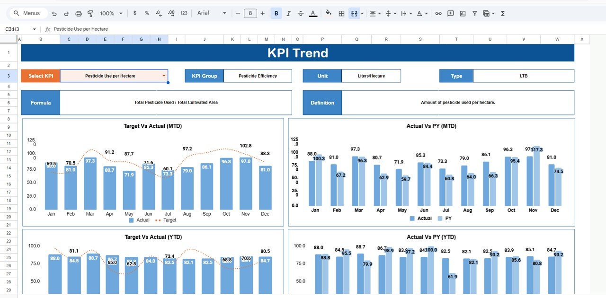This screenshot has height=298, width=606.
Task: Open the Print icon
Action: pos(78,13)
